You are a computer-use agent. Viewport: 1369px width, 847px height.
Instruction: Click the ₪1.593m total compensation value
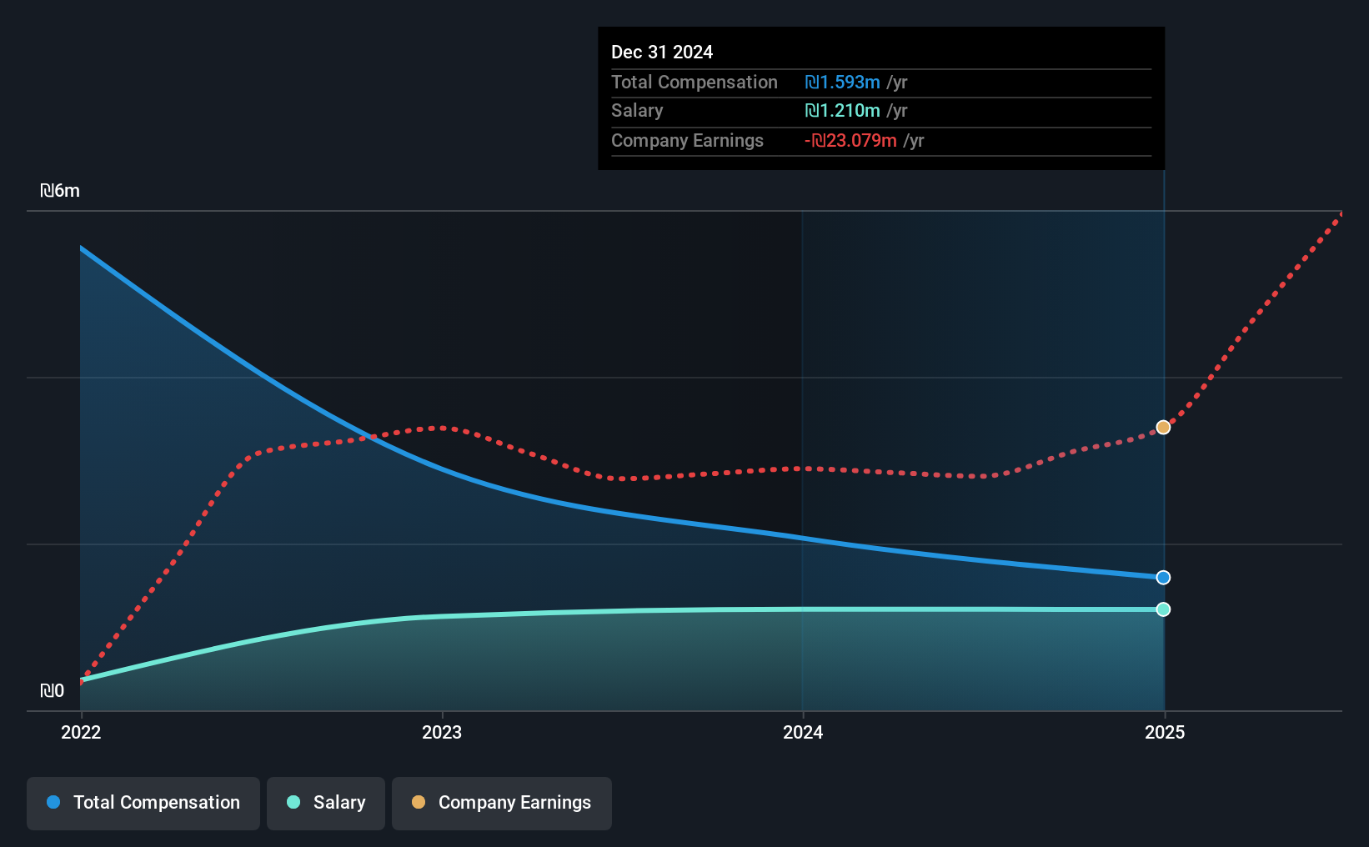click(x=842, y=82)
